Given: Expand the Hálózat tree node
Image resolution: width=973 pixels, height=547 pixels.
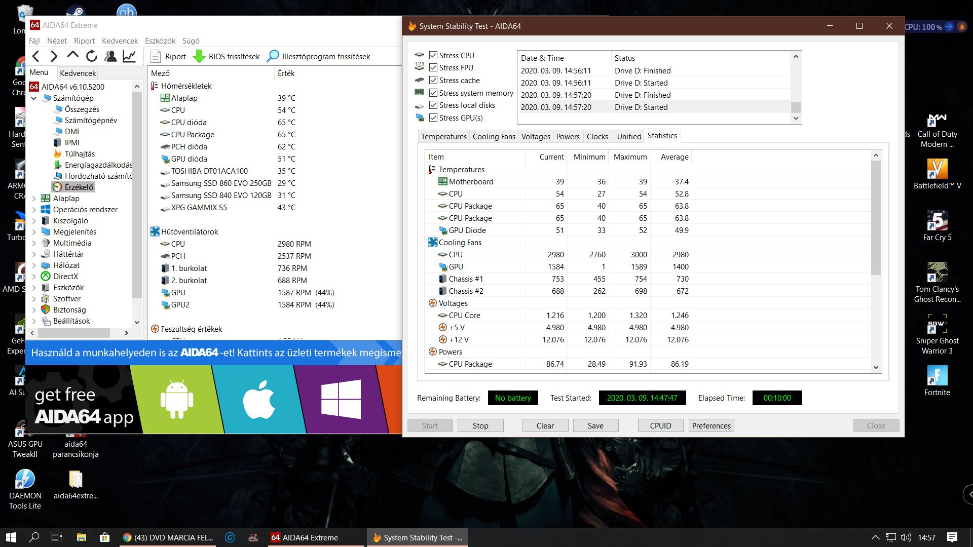Looking at the screenshot, I should [34, 265].
